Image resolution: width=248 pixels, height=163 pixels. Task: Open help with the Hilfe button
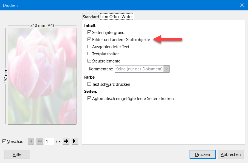[17, 154]
